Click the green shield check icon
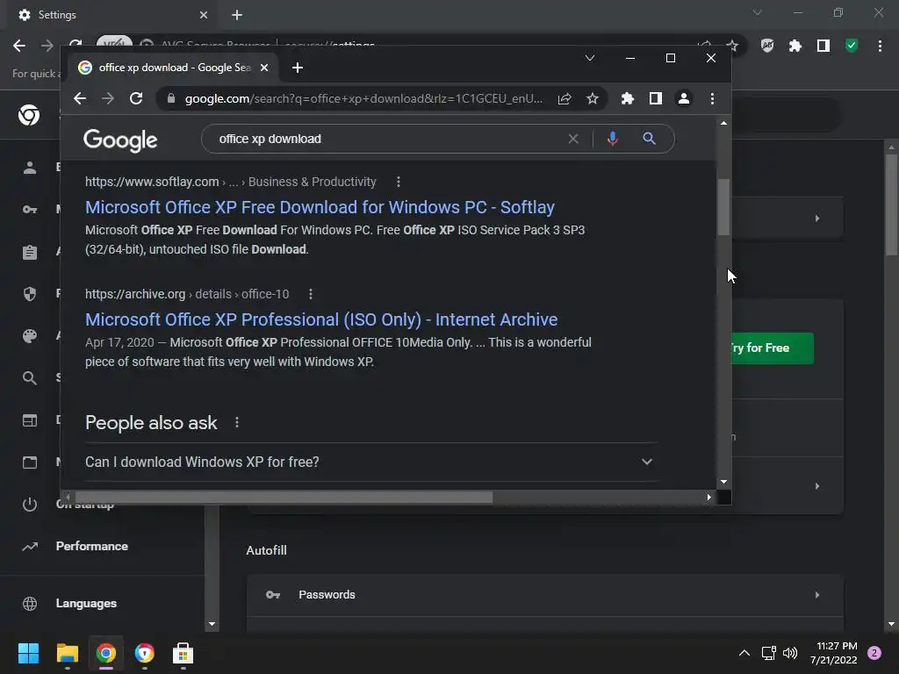 pyautogui.click(x=852, y=46)
